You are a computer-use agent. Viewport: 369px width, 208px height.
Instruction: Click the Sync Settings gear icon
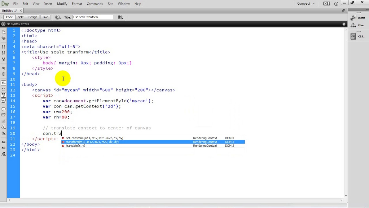click(327, 3)
